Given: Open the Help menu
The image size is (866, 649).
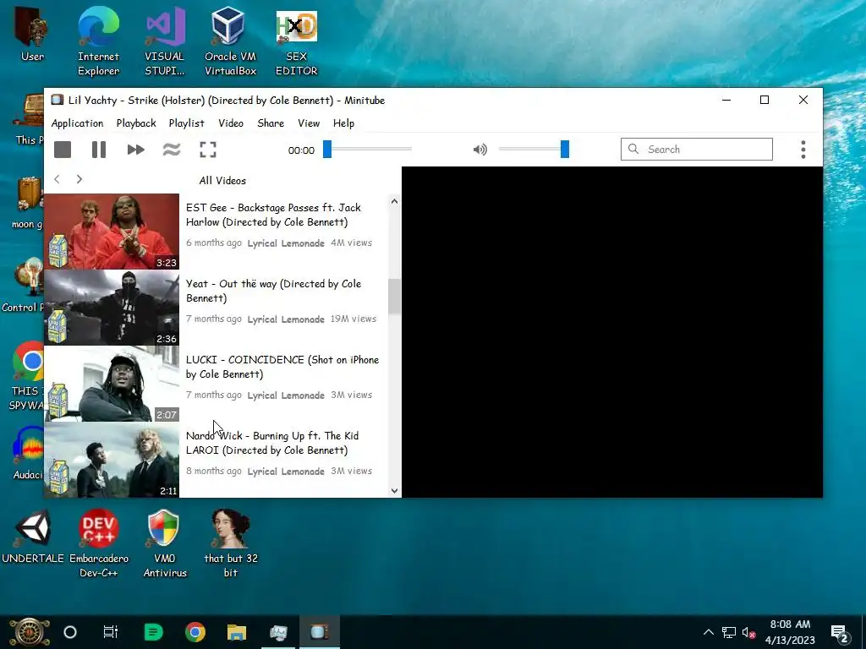Looking at the screenshot, I should click(343, 123).
